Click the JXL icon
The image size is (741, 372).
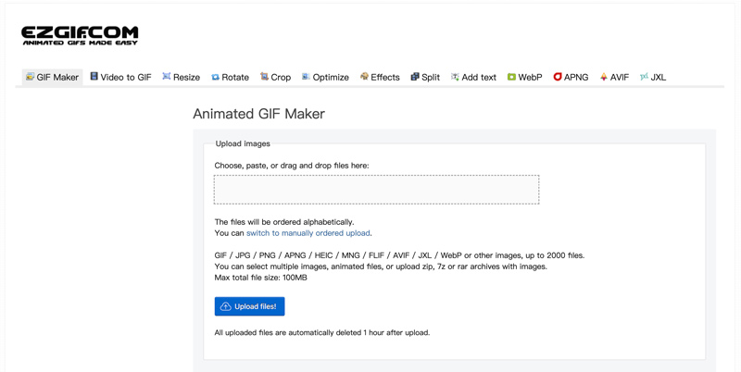pyautogui.click(x=644, y=77)
